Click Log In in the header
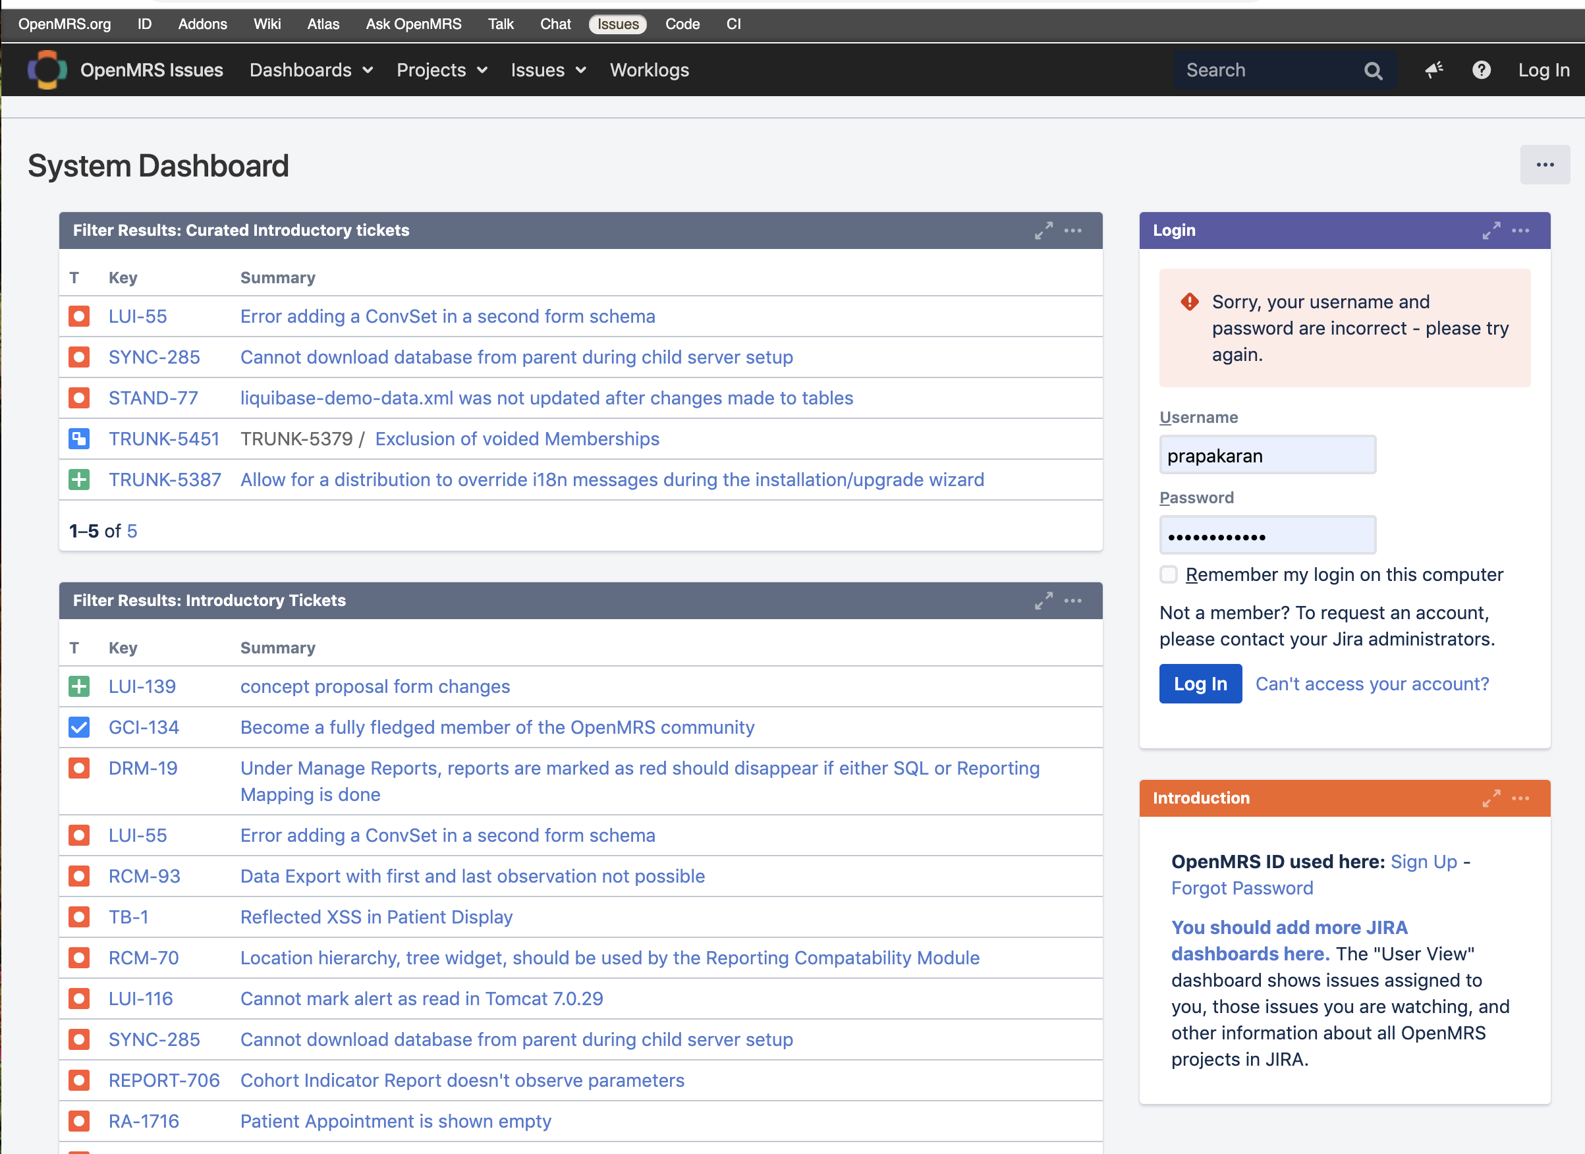This screenshot has height=1154, width=1585. pos(1543,70)
